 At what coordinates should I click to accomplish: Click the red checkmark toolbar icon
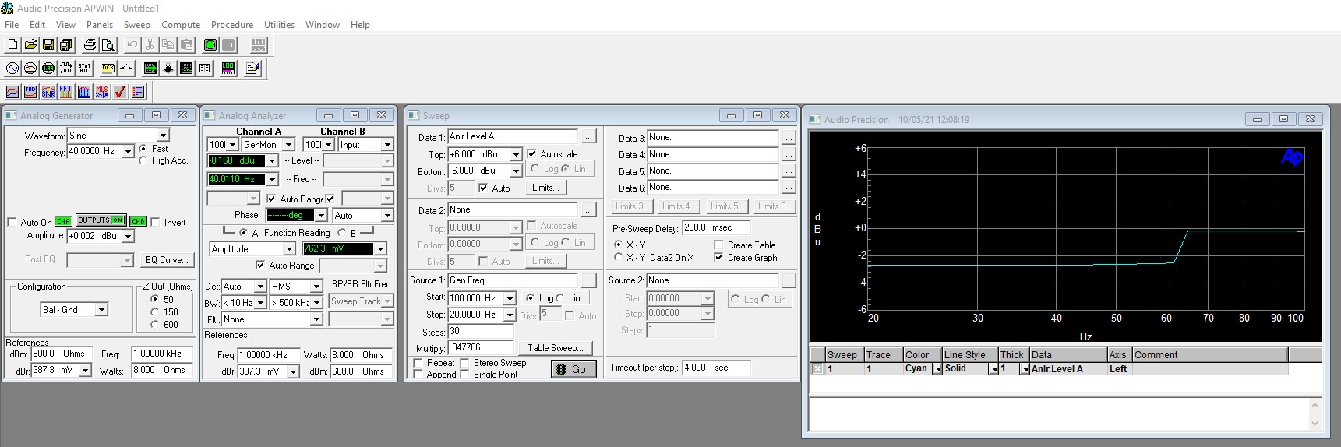[120, 92]
